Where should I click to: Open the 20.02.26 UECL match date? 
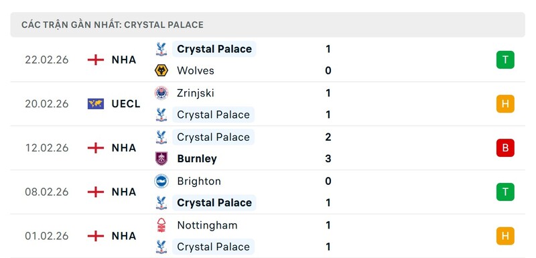coord(47,104)
